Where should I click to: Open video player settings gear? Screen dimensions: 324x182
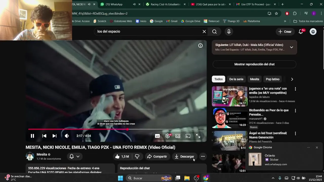point(168,136)
